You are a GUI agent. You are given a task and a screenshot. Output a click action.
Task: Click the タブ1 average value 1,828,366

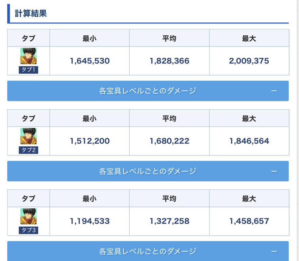pos(169,61)
